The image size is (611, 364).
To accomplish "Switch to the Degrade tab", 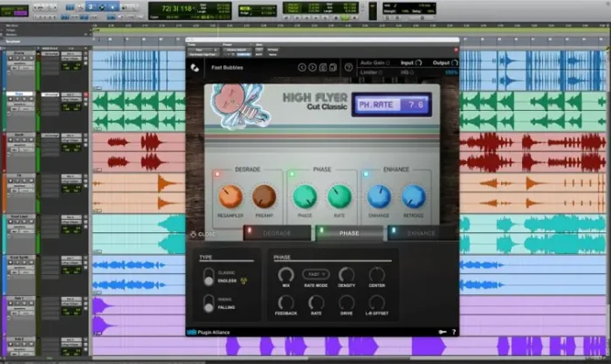I will click(278, 233).
